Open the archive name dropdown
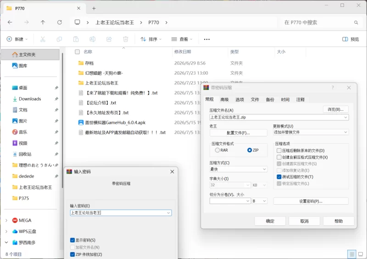Viewport: 367px width, 259px height. coord(345,117)
